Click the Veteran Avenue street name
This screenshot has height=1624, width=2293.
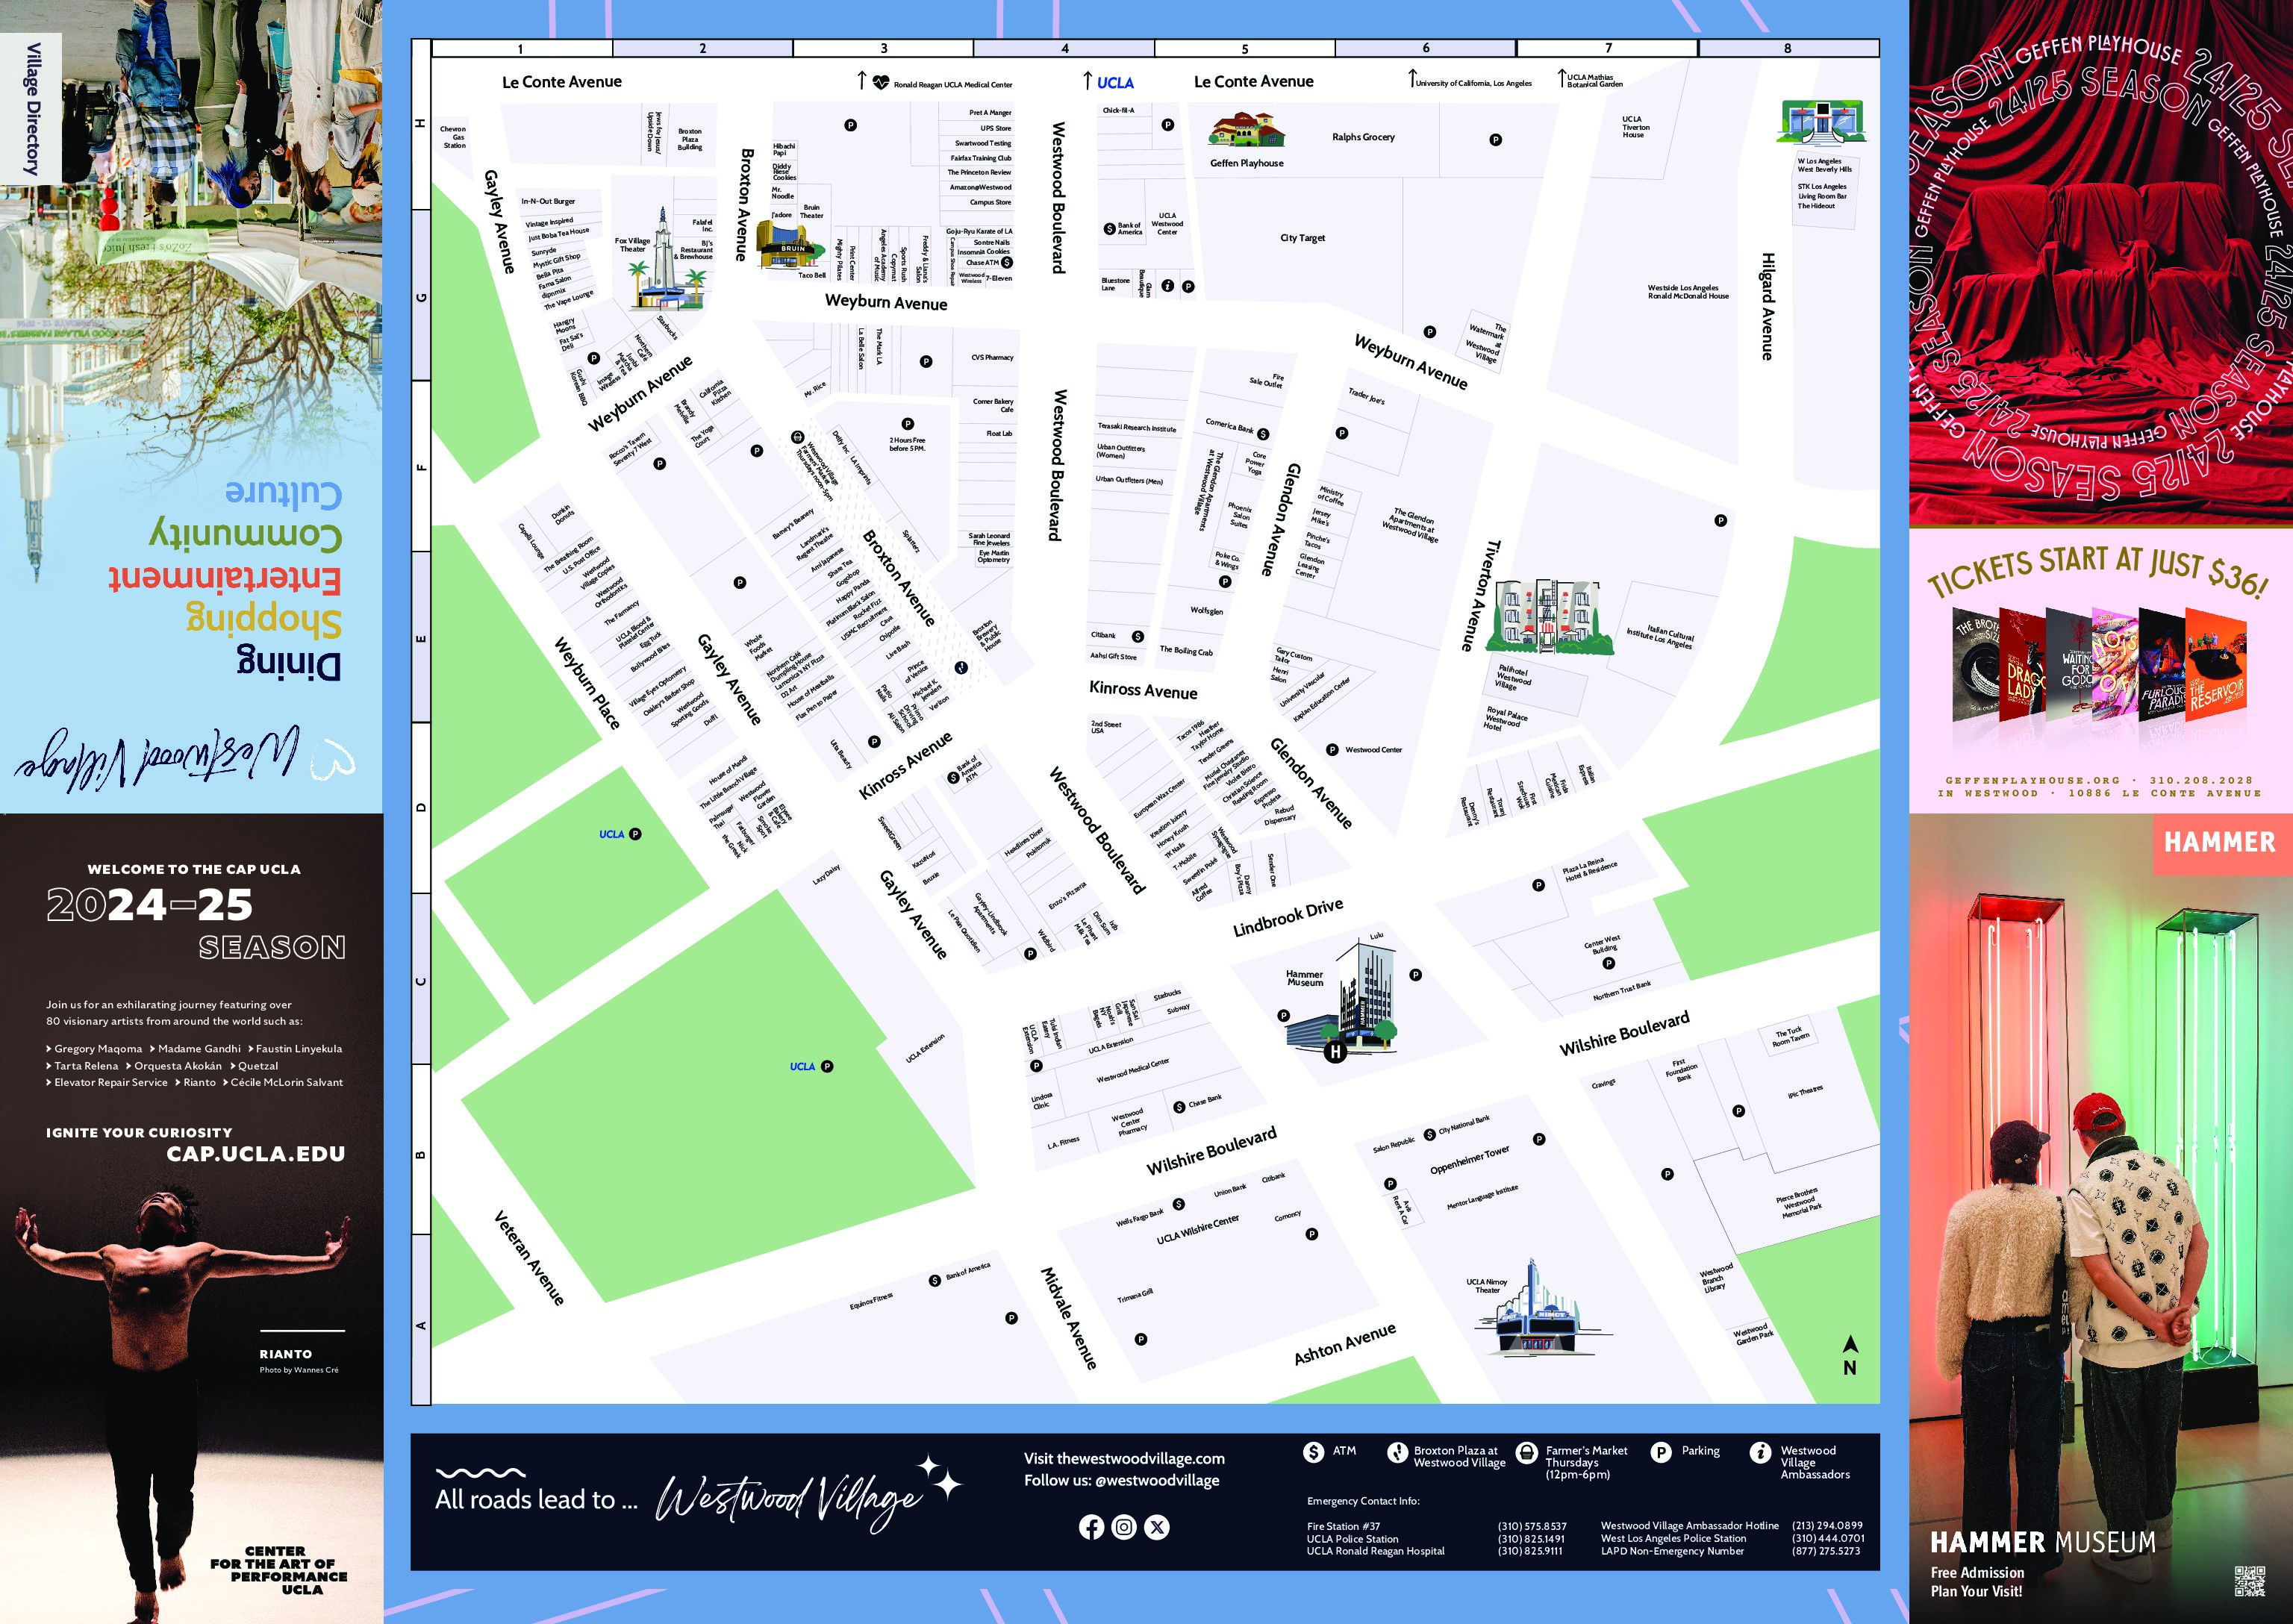(x=529, y=1258)
